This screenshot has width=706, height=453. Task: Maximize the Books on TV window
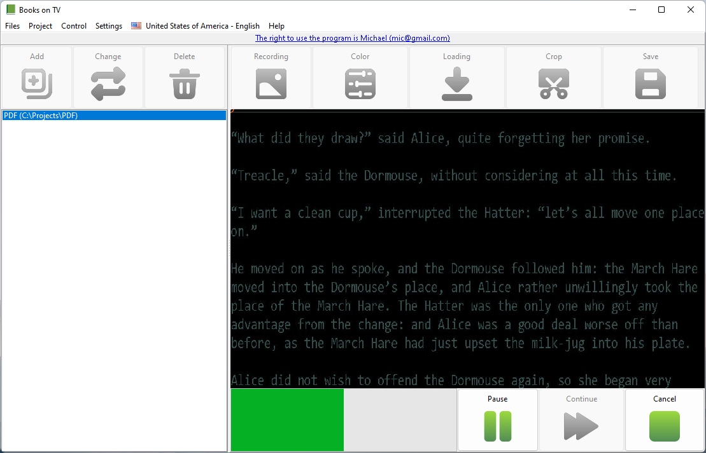[x=661, y=10]
